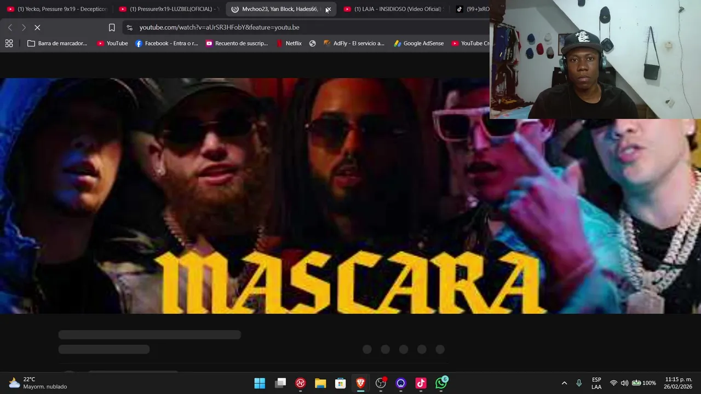The width and height of the screenshot is (701, 394).
Task: Open File Explorer from the taskbar
Action: pyautogui.click(x=320, y=383)
